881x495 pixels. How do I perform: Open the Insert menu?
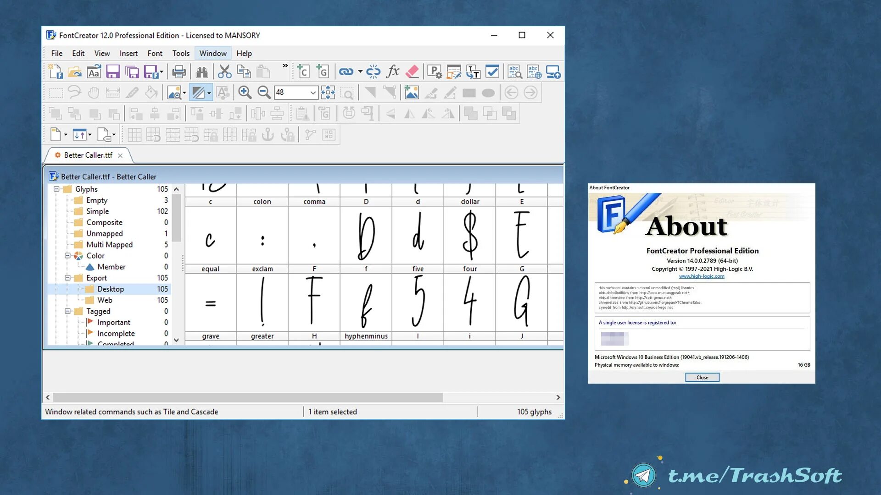point(128,53)
